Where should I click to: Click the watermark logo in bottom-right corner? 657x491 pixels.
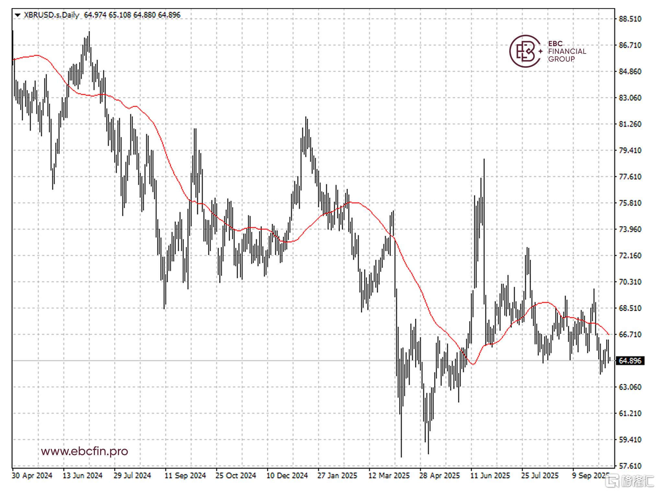pyautogui.click(x=629, y=481)
